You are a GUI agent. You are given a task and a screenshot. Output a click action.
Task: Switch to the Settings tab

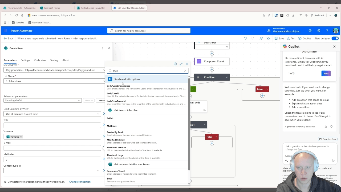25,60
